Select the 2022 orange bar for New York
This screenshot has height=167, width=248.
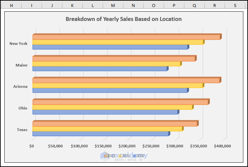click(x=126, y=37)
